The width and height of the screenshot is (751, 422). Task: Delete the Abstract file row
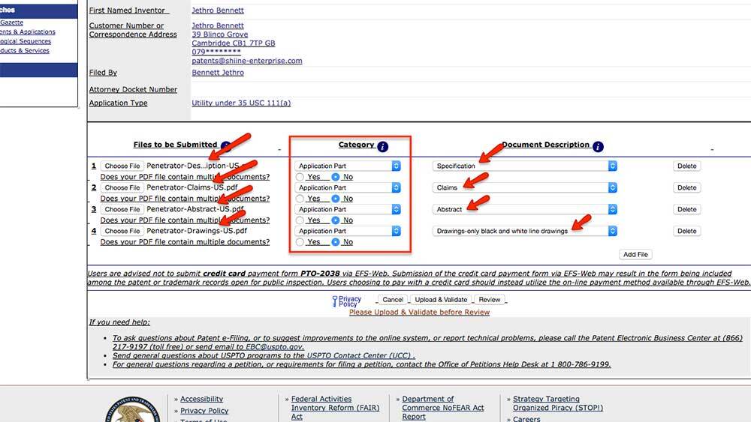(686, 210)
